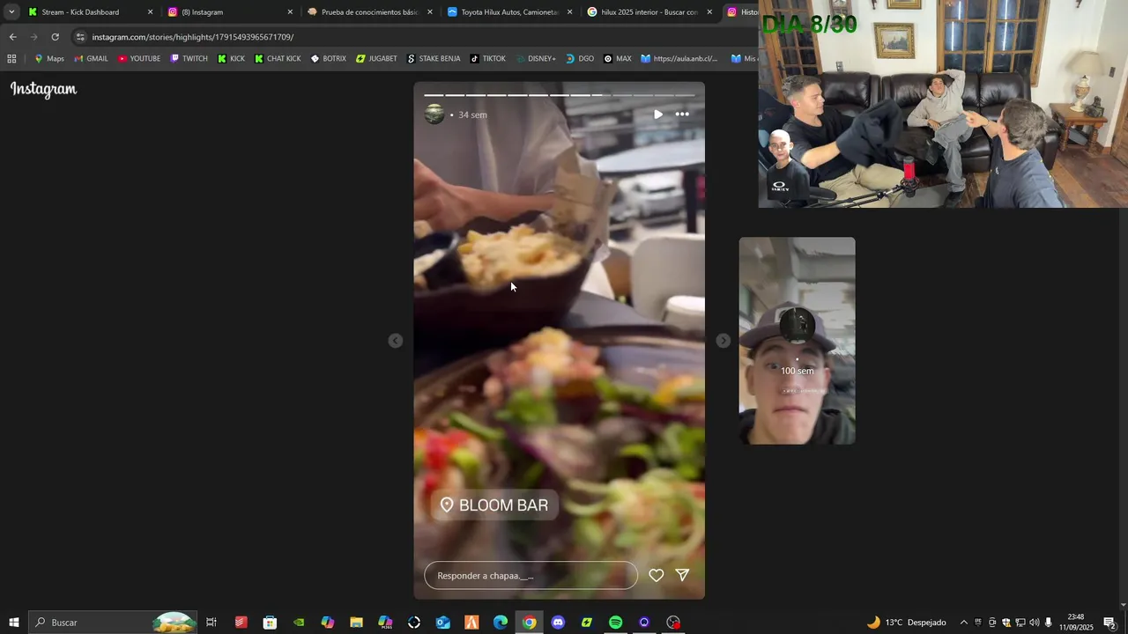This screenshot has width=1128, height=634.
Task: Open the KICK bookmark
Action: pos(231,59)
